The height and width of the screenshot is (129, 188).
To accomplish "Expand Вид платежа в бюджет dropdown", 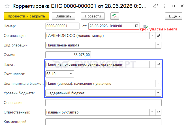I will click(x=158, y=83).
